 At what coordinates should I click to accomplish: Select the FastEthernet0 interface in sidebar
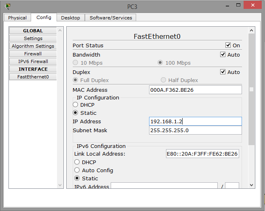(x=33, y=77)
